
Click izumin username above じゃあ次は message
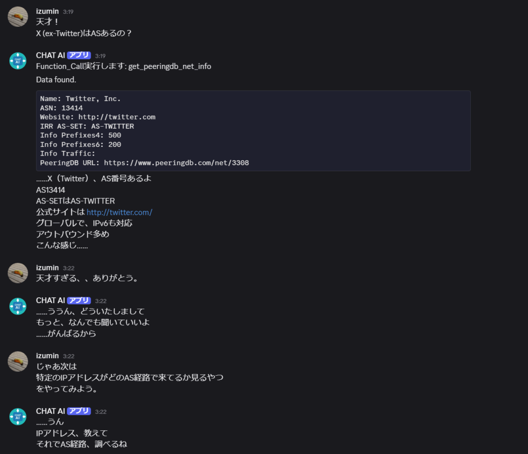47,356
